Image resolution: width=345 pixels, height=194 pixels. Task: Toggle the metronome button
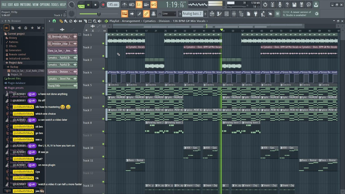tap(125, 5)
